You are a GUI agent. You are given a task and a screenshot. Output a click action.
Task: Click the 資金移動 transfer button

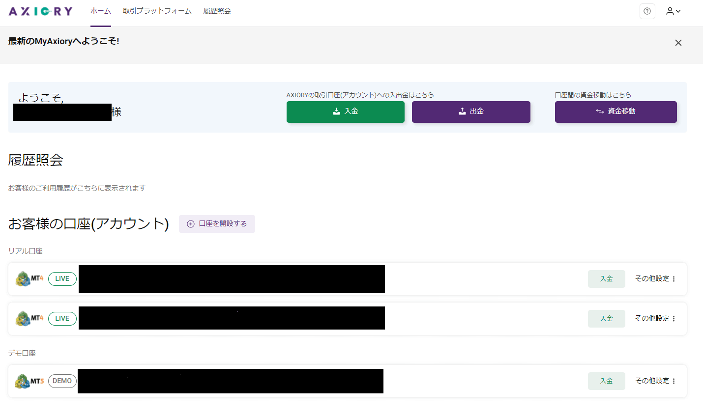click(x=616, y=111)
